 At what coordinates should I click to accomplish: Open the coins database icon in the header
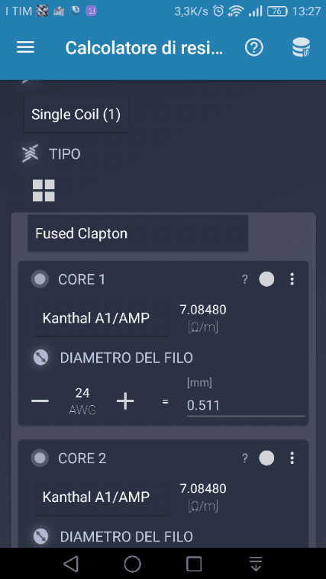click(302, 47)
